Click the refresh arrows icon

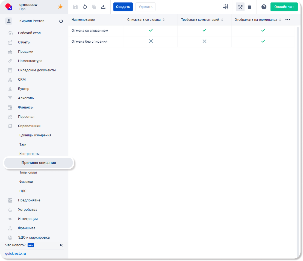tap(85, 7)
